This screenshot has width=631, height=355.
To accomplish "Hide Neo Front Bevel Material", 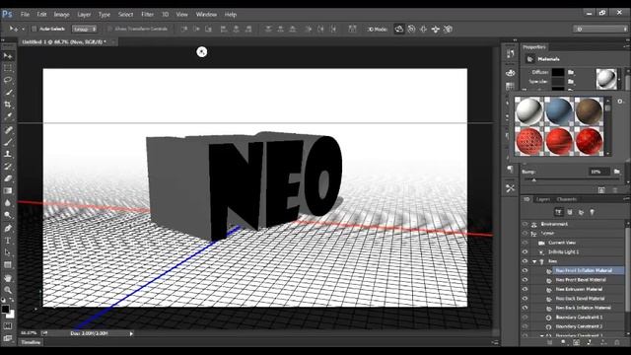I will click(x=525, y=280).
